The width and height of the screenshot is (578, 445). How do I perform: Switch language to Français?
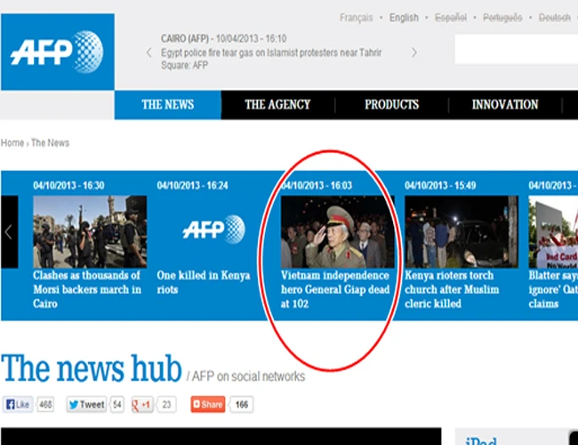point(356,18)
